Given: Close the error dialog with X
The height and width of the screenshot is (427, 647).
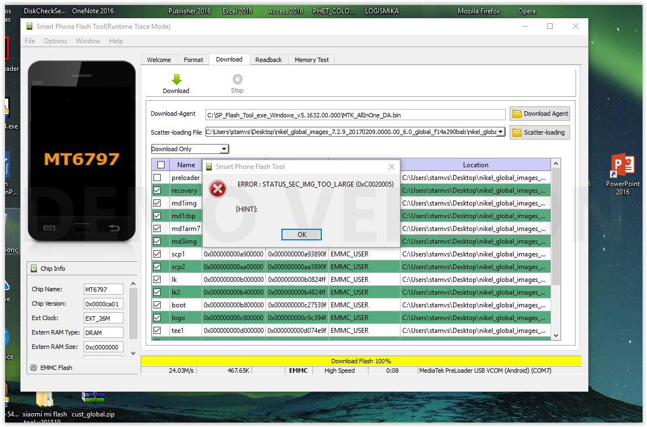Looking at the screenshot, I should point(392,167).
